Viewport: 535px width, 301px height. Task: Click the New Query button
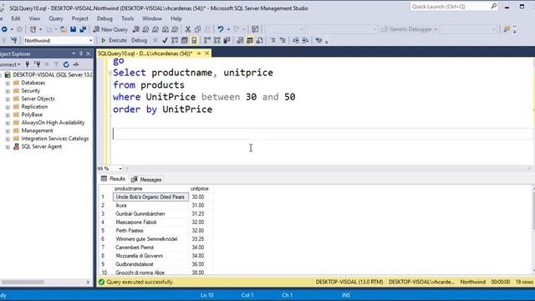coord(110,29)
